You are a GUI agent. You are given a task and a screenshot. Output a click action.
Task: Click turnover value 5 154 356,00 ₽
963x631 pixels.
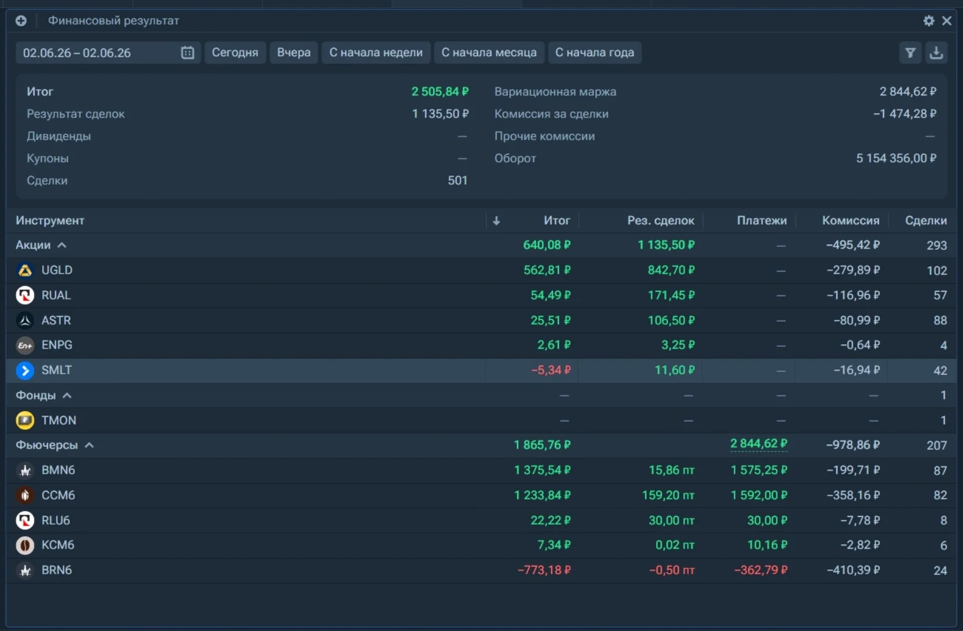point(896,158)
